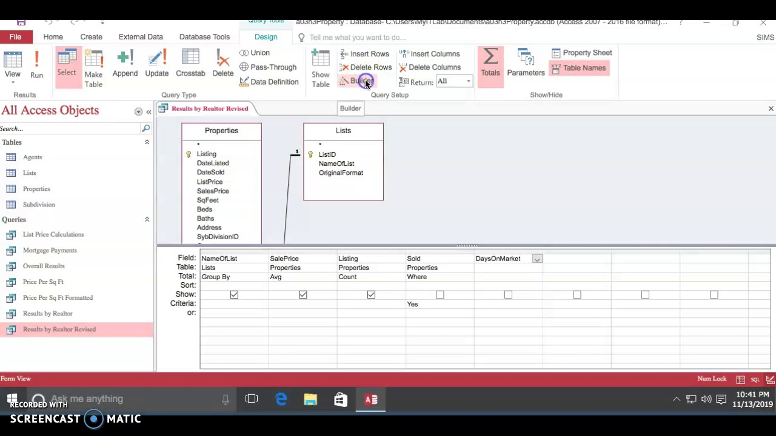Choose the Delete query type
The height and width of the screenshot is (436, 776).
222,64
